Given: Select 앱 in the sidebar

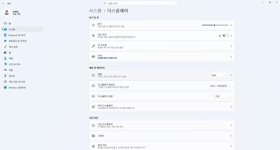Looking at the screenshot, I should (x=23, y=53).
